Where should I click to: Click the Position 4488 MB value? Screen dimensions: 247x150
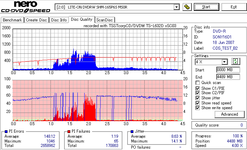pyautogui.click(x=235, y=141)
